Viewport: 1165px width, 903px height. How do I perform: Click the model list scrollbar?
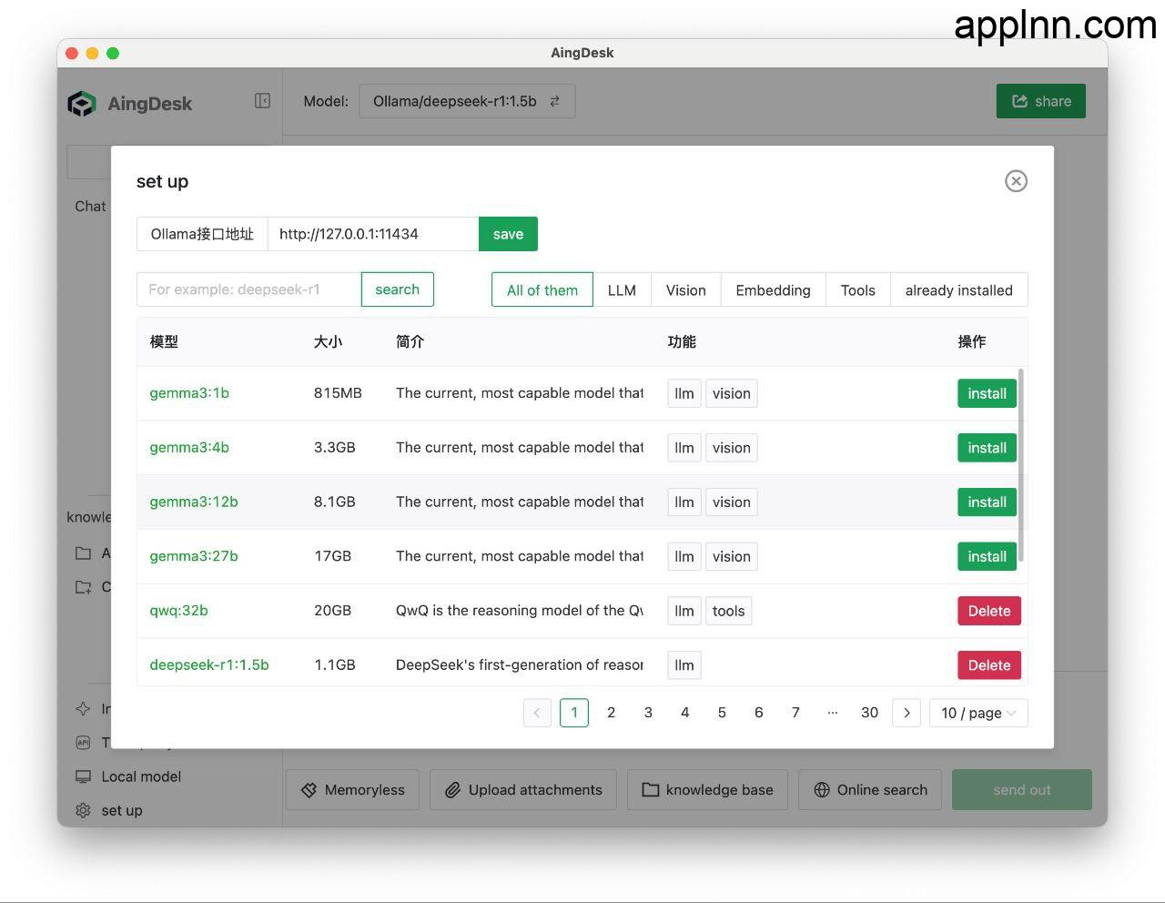point(1021,464)
